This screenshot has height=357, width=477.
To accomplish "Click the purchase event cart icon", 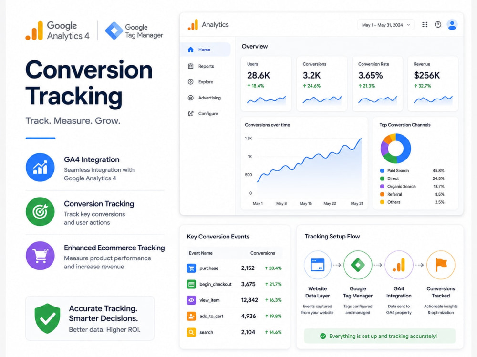I will [191, 268].
